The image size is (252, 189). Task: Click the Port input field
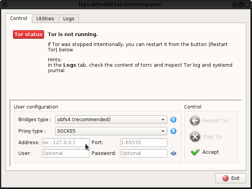pos(143,143)
